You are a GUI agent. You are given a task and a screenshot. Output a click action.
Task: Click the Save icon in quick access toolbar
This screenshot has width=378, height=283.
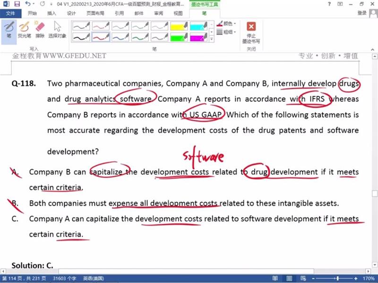[x=16, y=4]
